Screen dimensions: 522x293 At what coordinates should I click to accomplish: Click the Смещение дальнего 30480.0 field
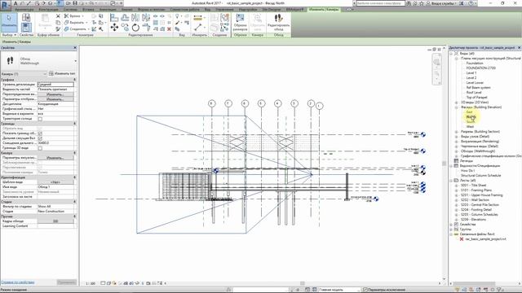[55, 143]
